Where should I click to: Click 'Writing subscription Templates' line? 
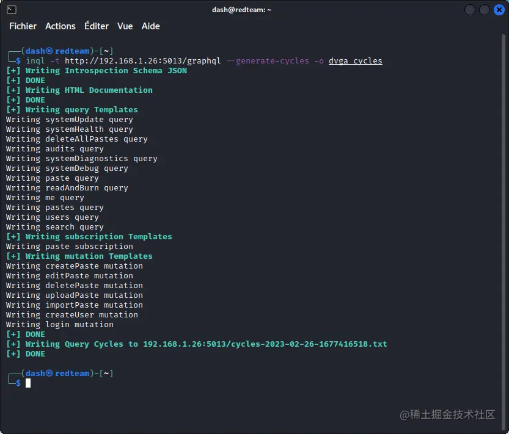click(89, 237)
